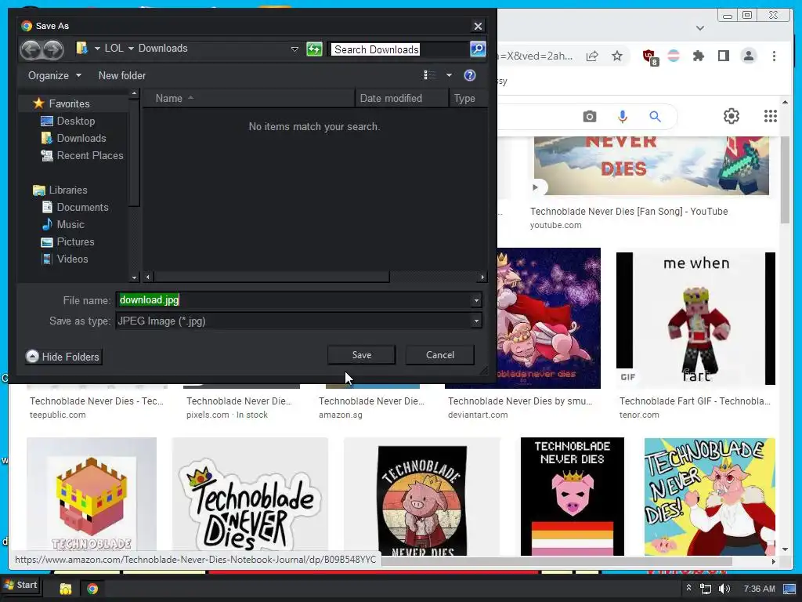Open the dropdown arrow after LOL breadcrumb

point(131,48)
